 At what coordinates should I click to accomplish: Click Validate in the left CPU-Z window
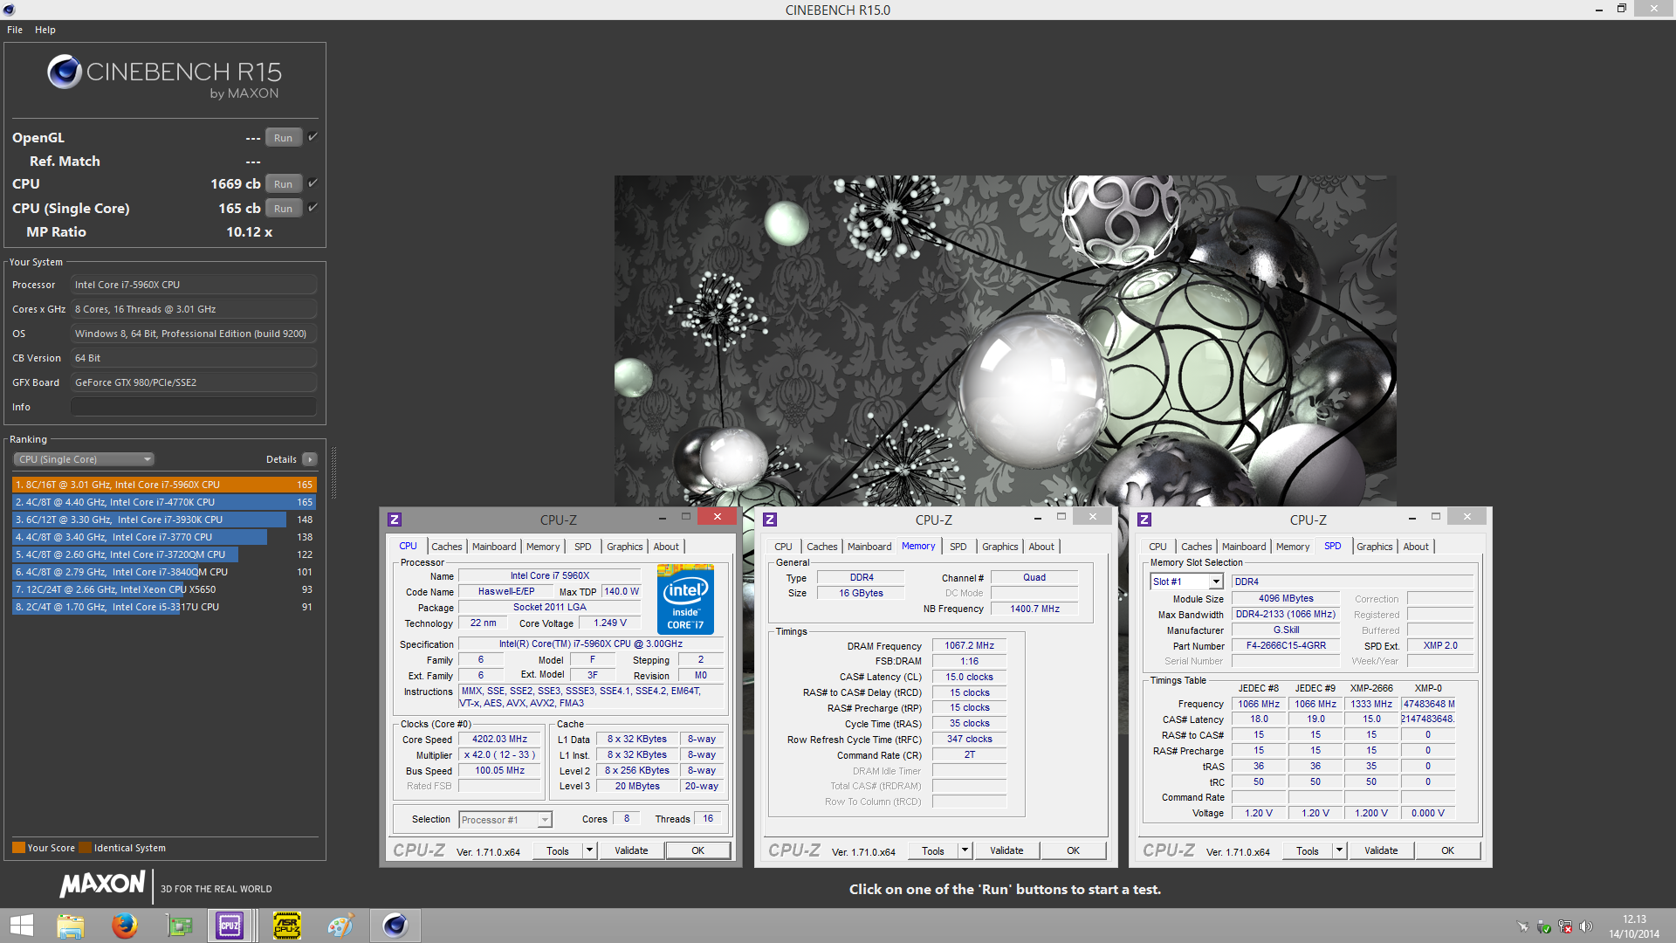631,850
